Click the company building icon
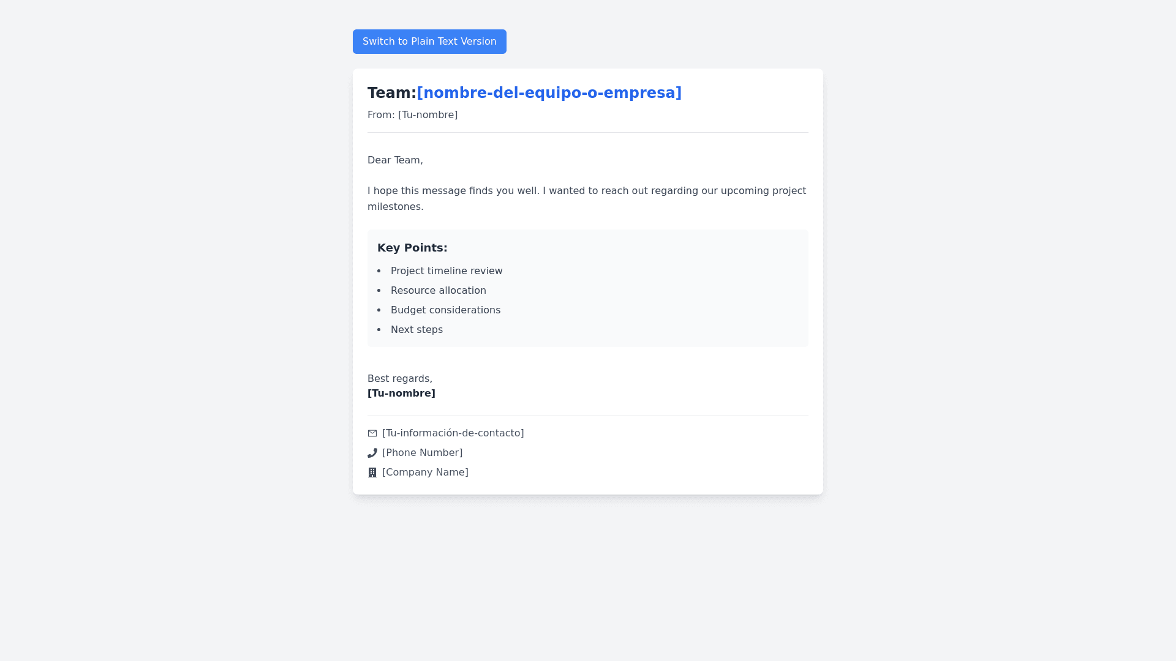This screenshot has height=661, width=1176. point(372,472)
